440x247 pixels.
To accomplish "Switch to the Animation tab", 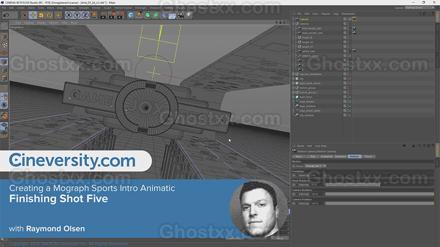I will 326,157.
